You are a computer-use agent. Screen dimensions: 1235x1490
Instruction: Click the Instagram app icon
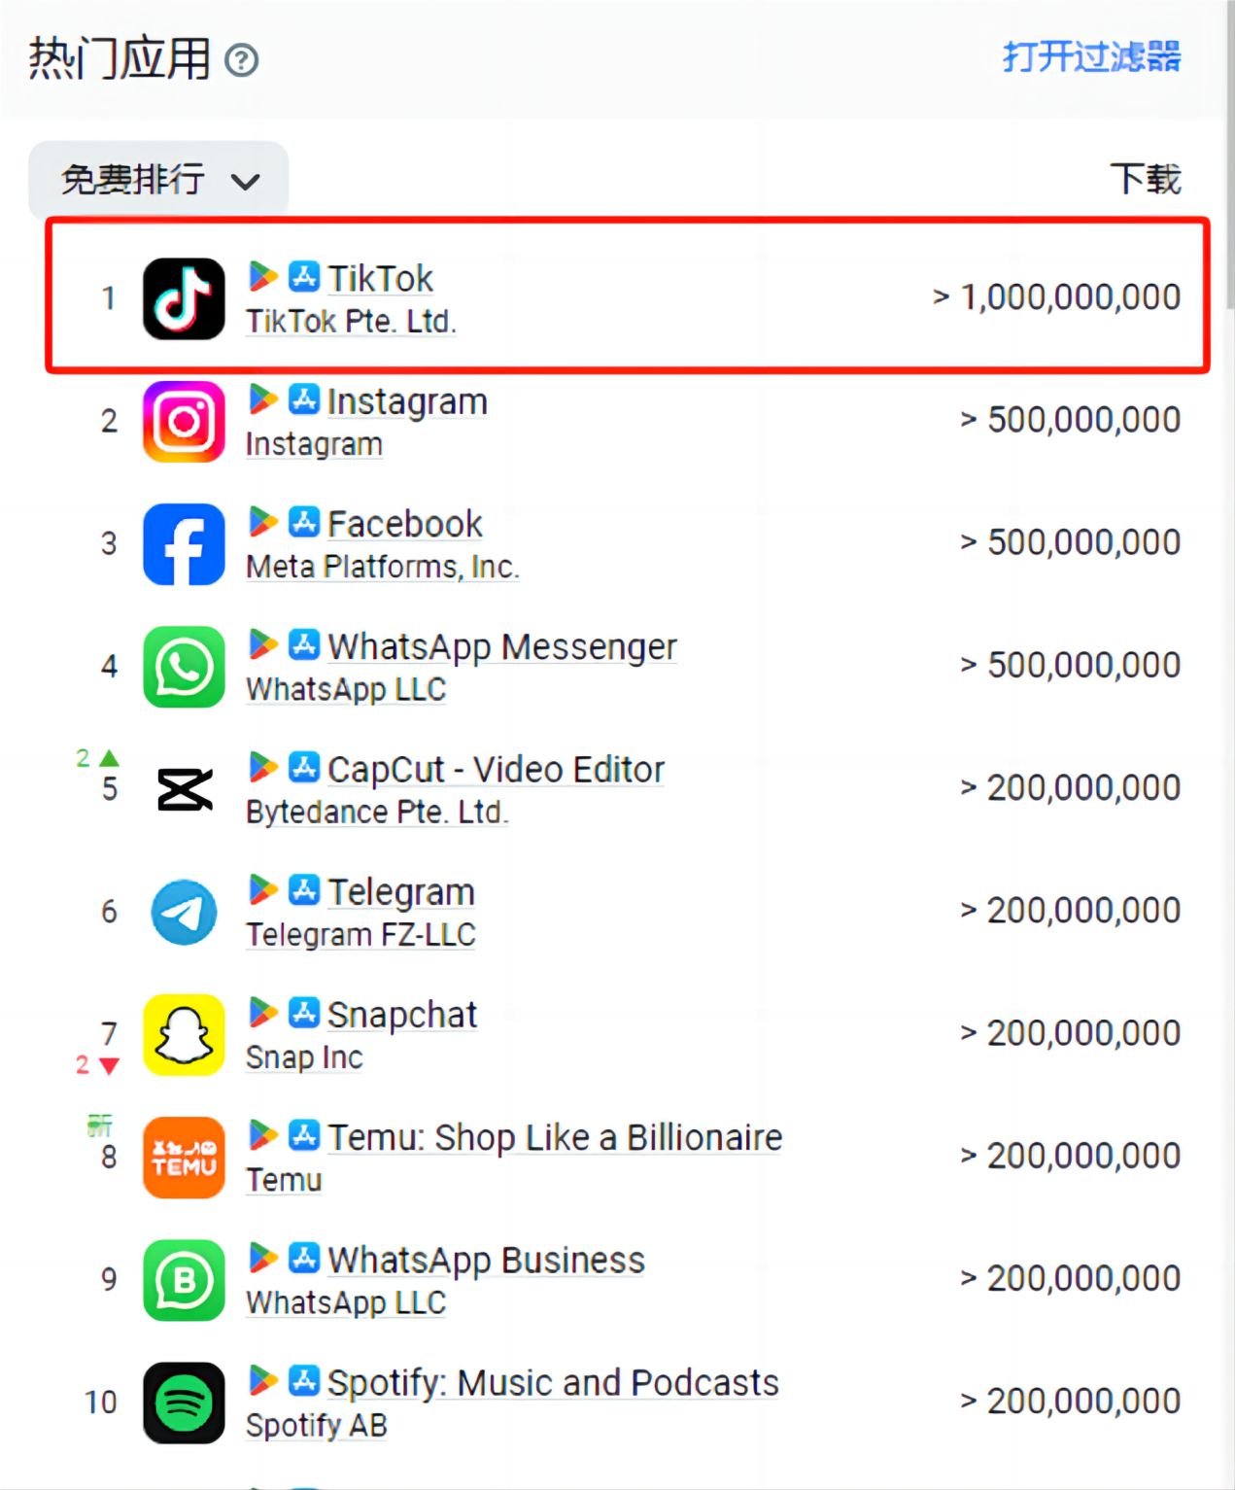click(x=183, y=421)
